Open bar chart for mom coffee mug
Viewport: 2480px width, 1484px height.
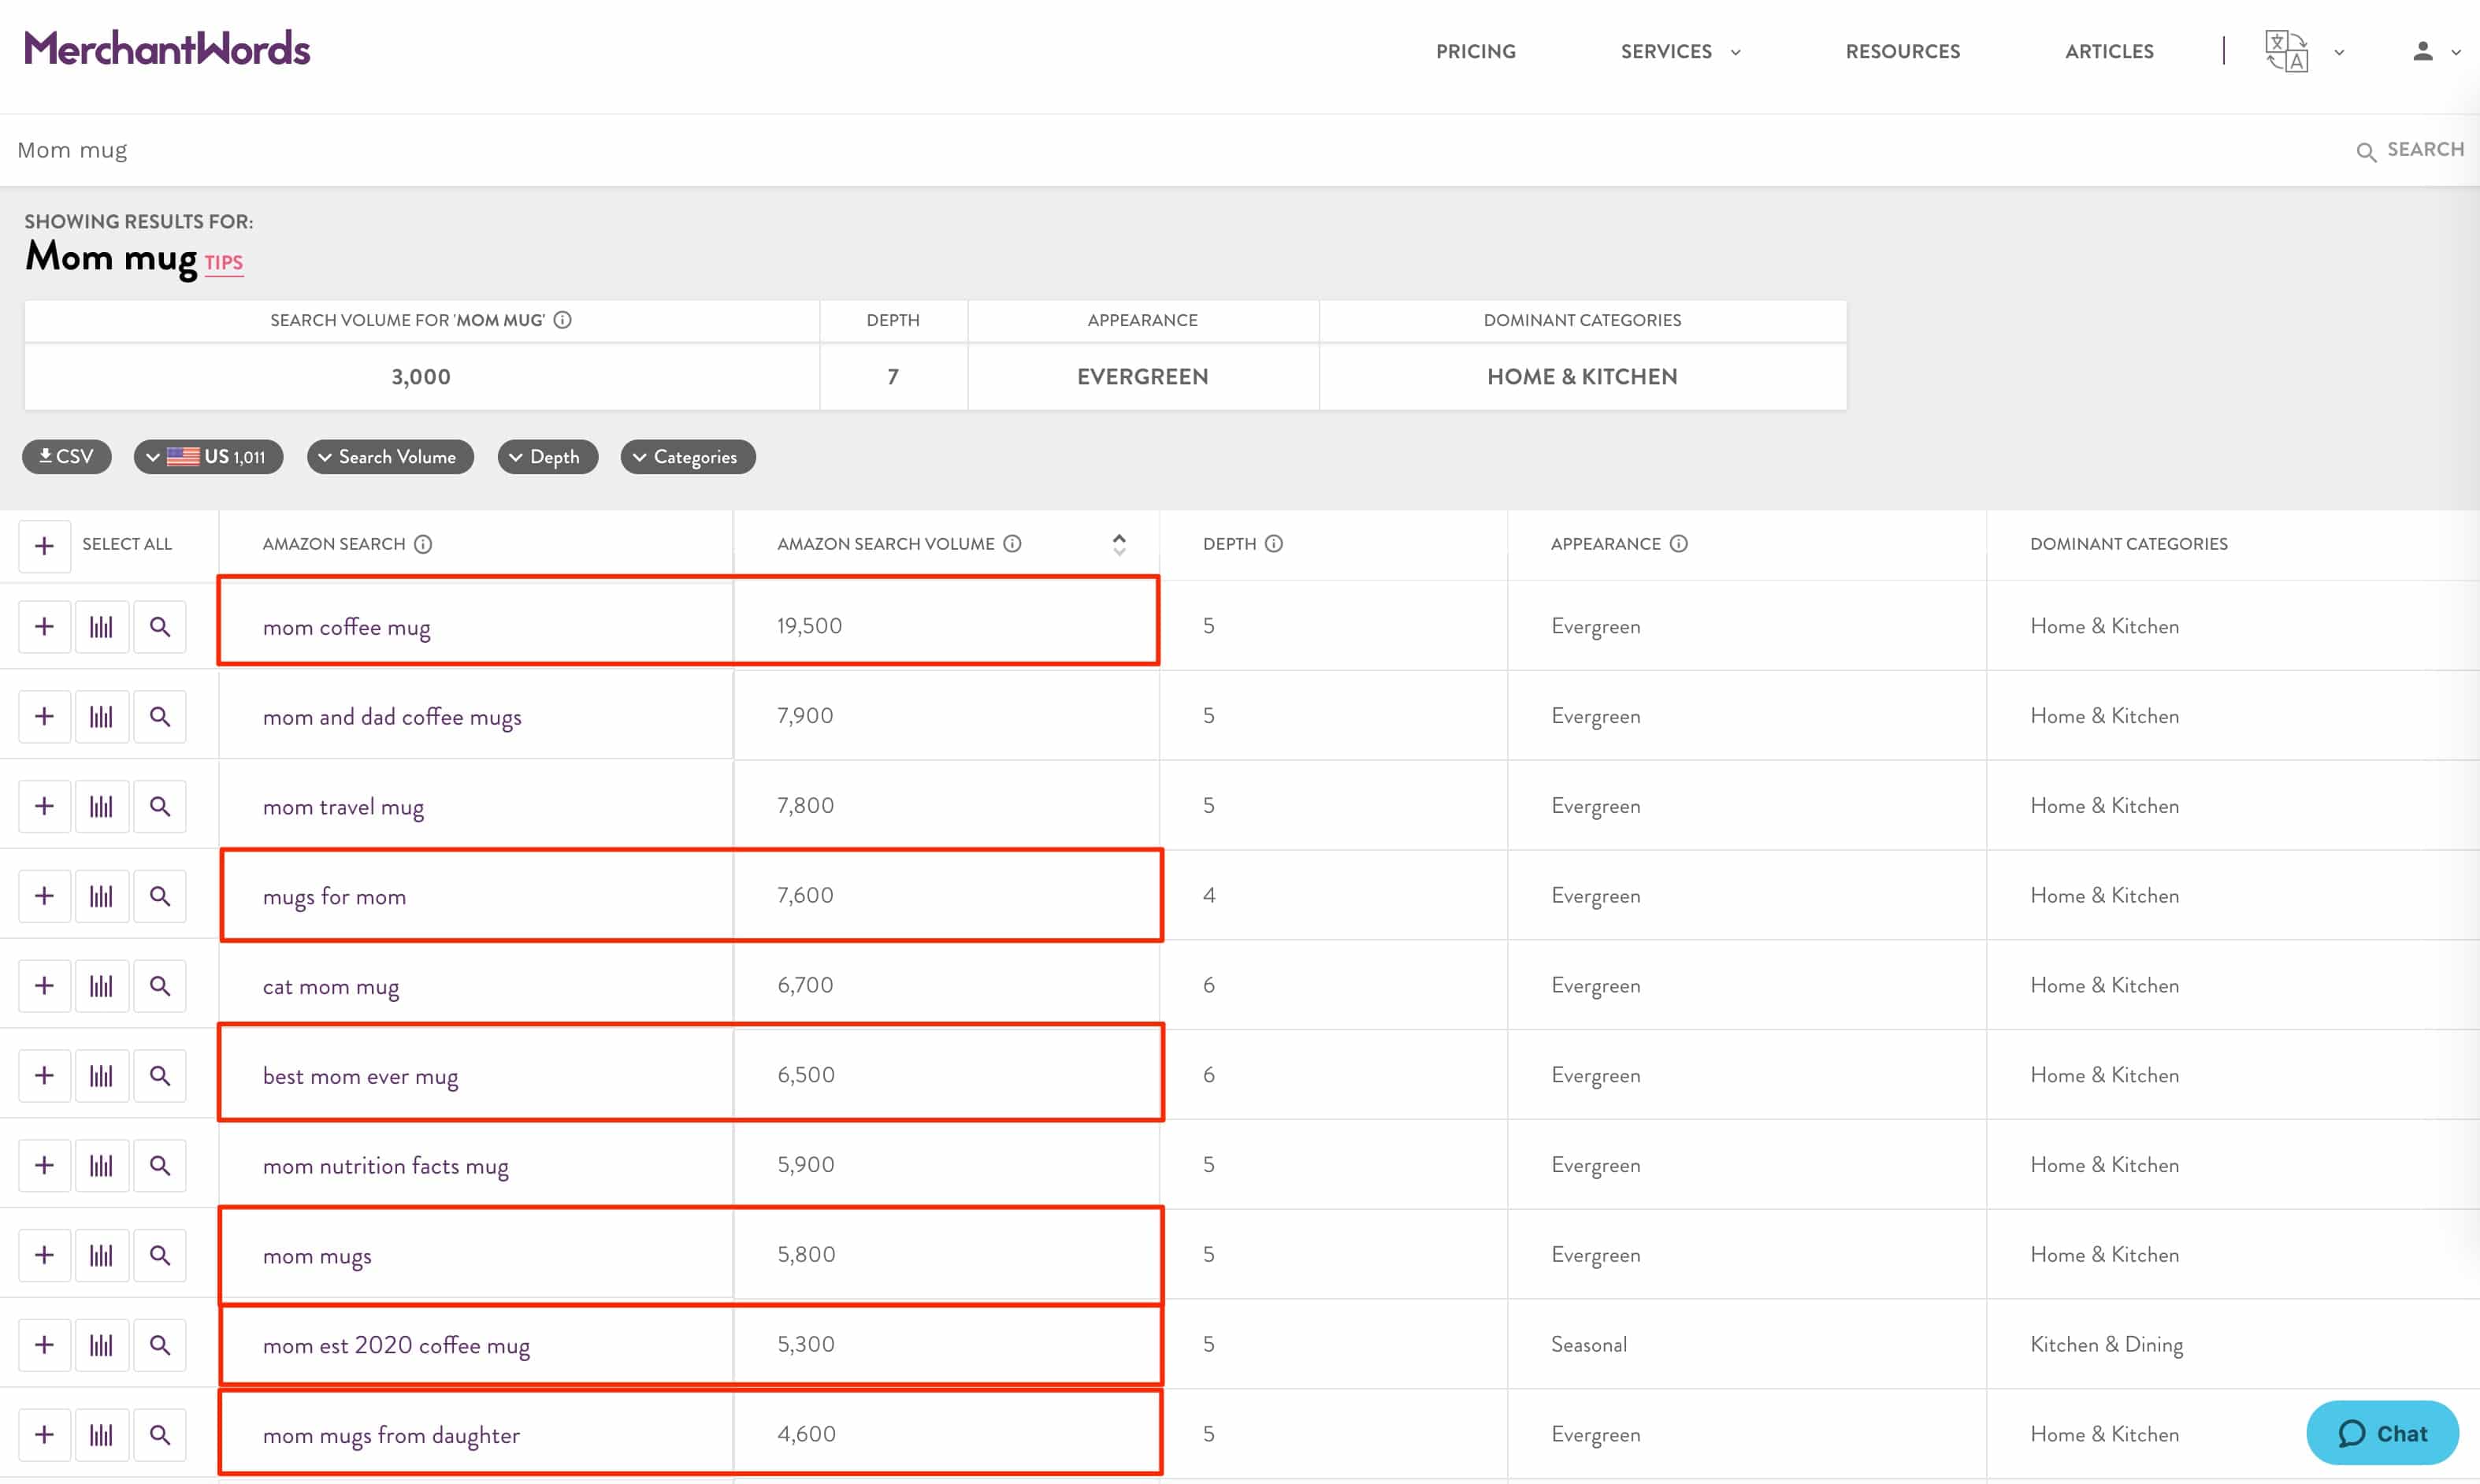[x=101, y=627]
